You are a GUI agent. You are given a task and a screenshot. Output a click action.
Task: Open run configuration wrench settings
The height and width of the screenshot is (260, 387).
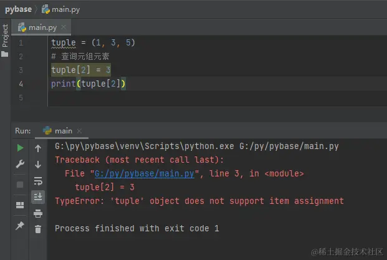[20, 165]
